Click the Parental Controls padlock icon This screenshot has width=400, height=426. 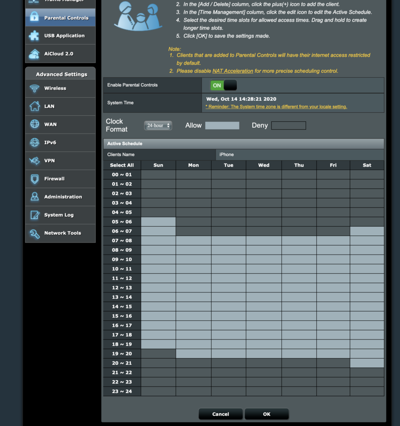coord(35,18)
